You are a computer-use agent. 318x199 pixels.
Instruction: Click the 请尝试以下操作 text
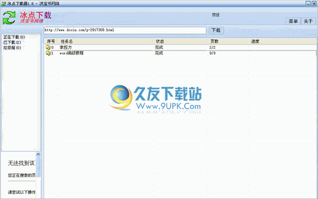point(22,192)
